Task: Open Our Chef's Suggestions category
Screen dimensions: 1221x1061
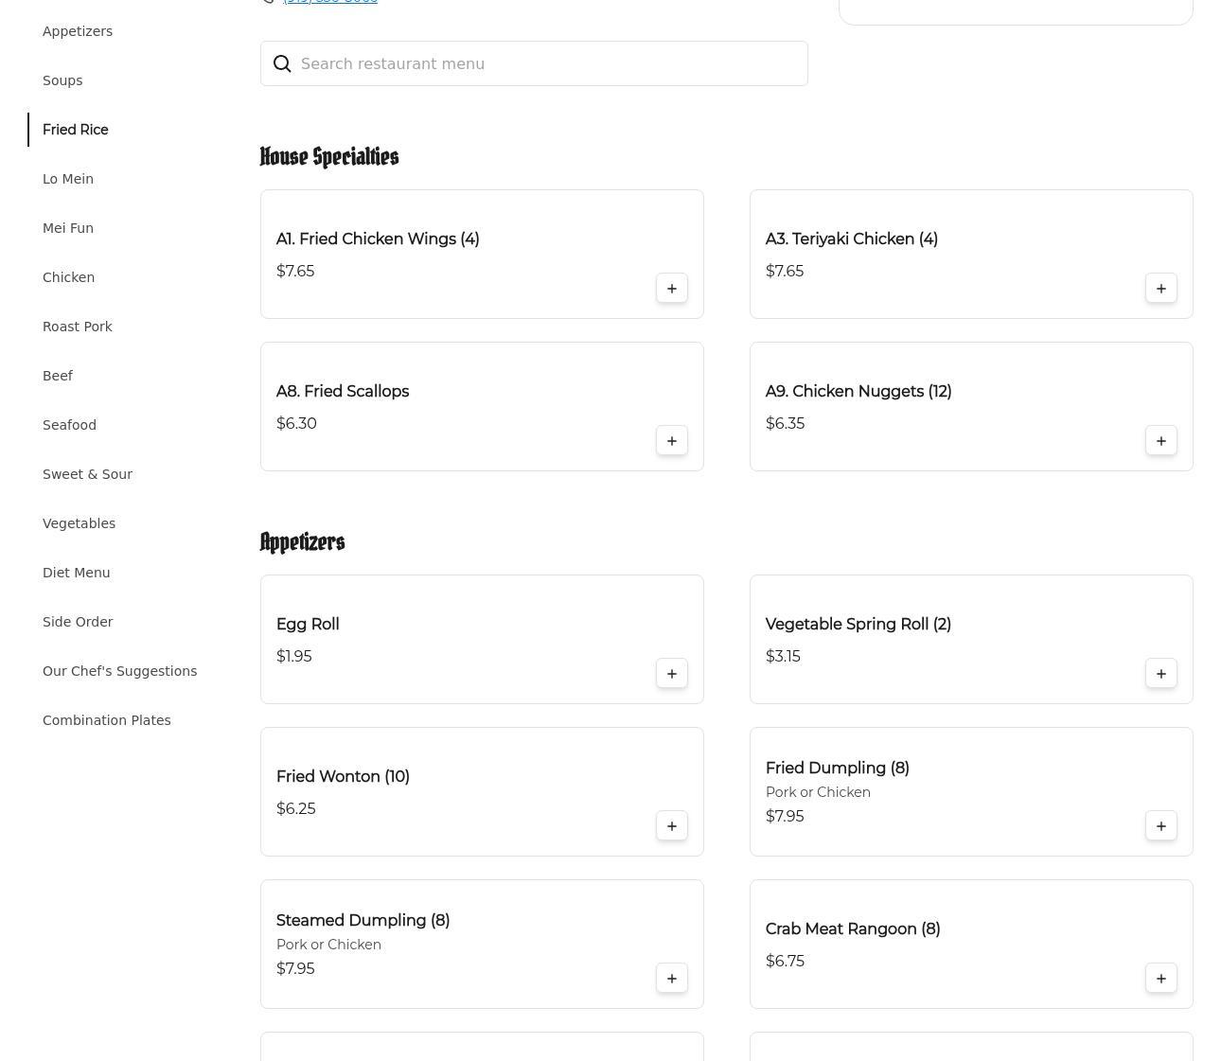Action: pyautogui.click(x=120, y=671)
